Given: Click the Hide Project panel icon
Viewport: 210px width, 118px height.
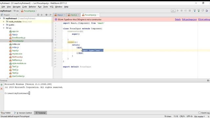Looking at the screenshot, I should coord(51,15).
